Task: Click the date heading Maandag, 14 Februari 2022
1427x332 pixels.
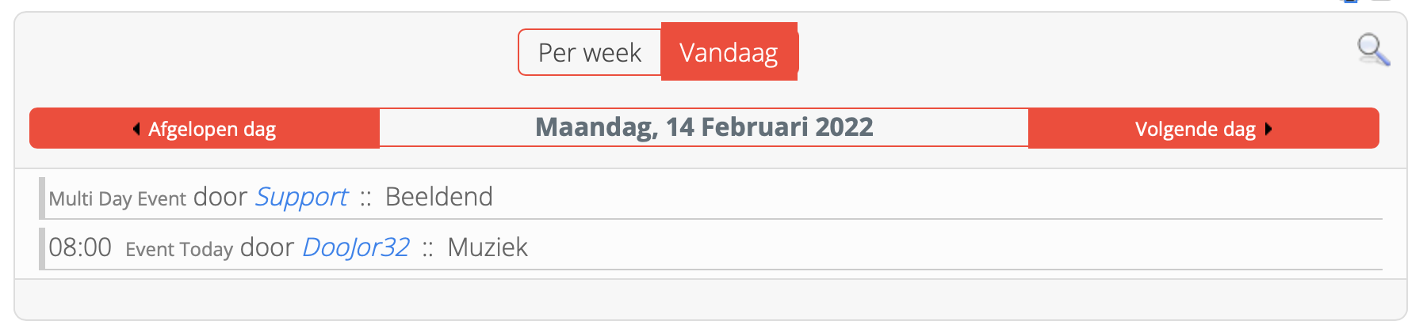Action: coord(704,127)
